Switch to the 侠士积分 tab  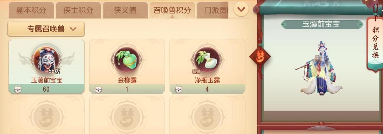point(78,10)
